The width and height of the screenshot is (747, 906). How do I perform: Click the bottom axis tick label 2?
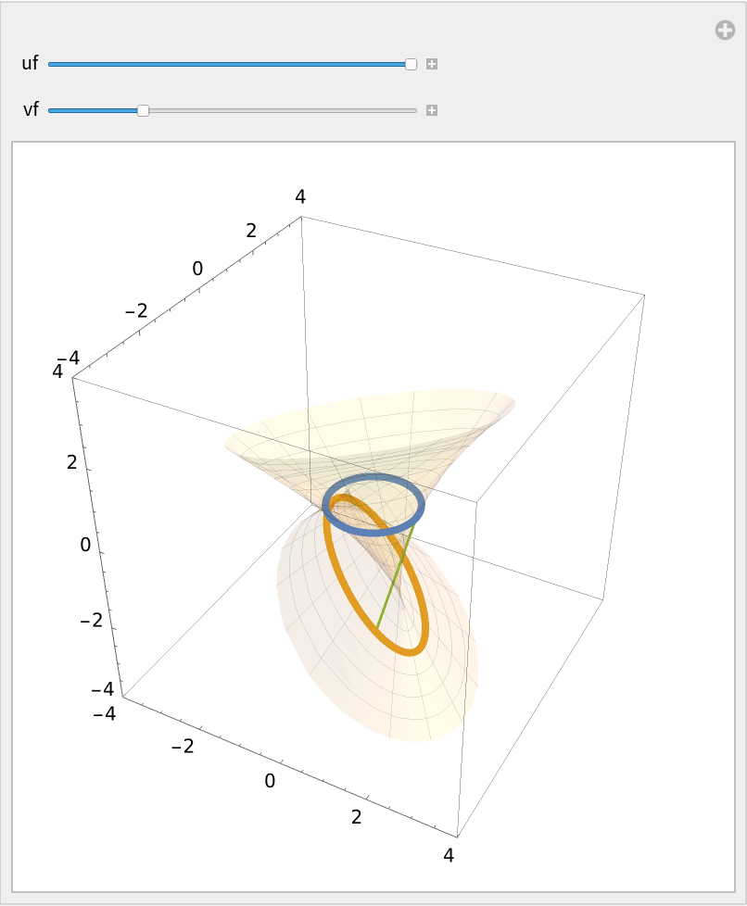pos(357,816)
